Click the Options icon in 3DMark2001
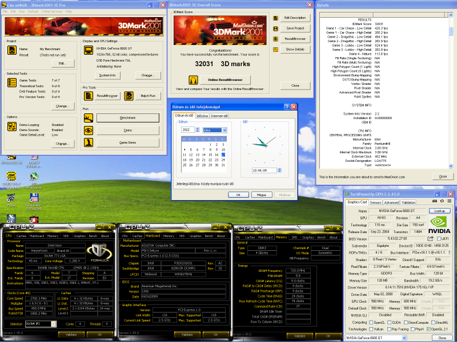 point(12,127)
